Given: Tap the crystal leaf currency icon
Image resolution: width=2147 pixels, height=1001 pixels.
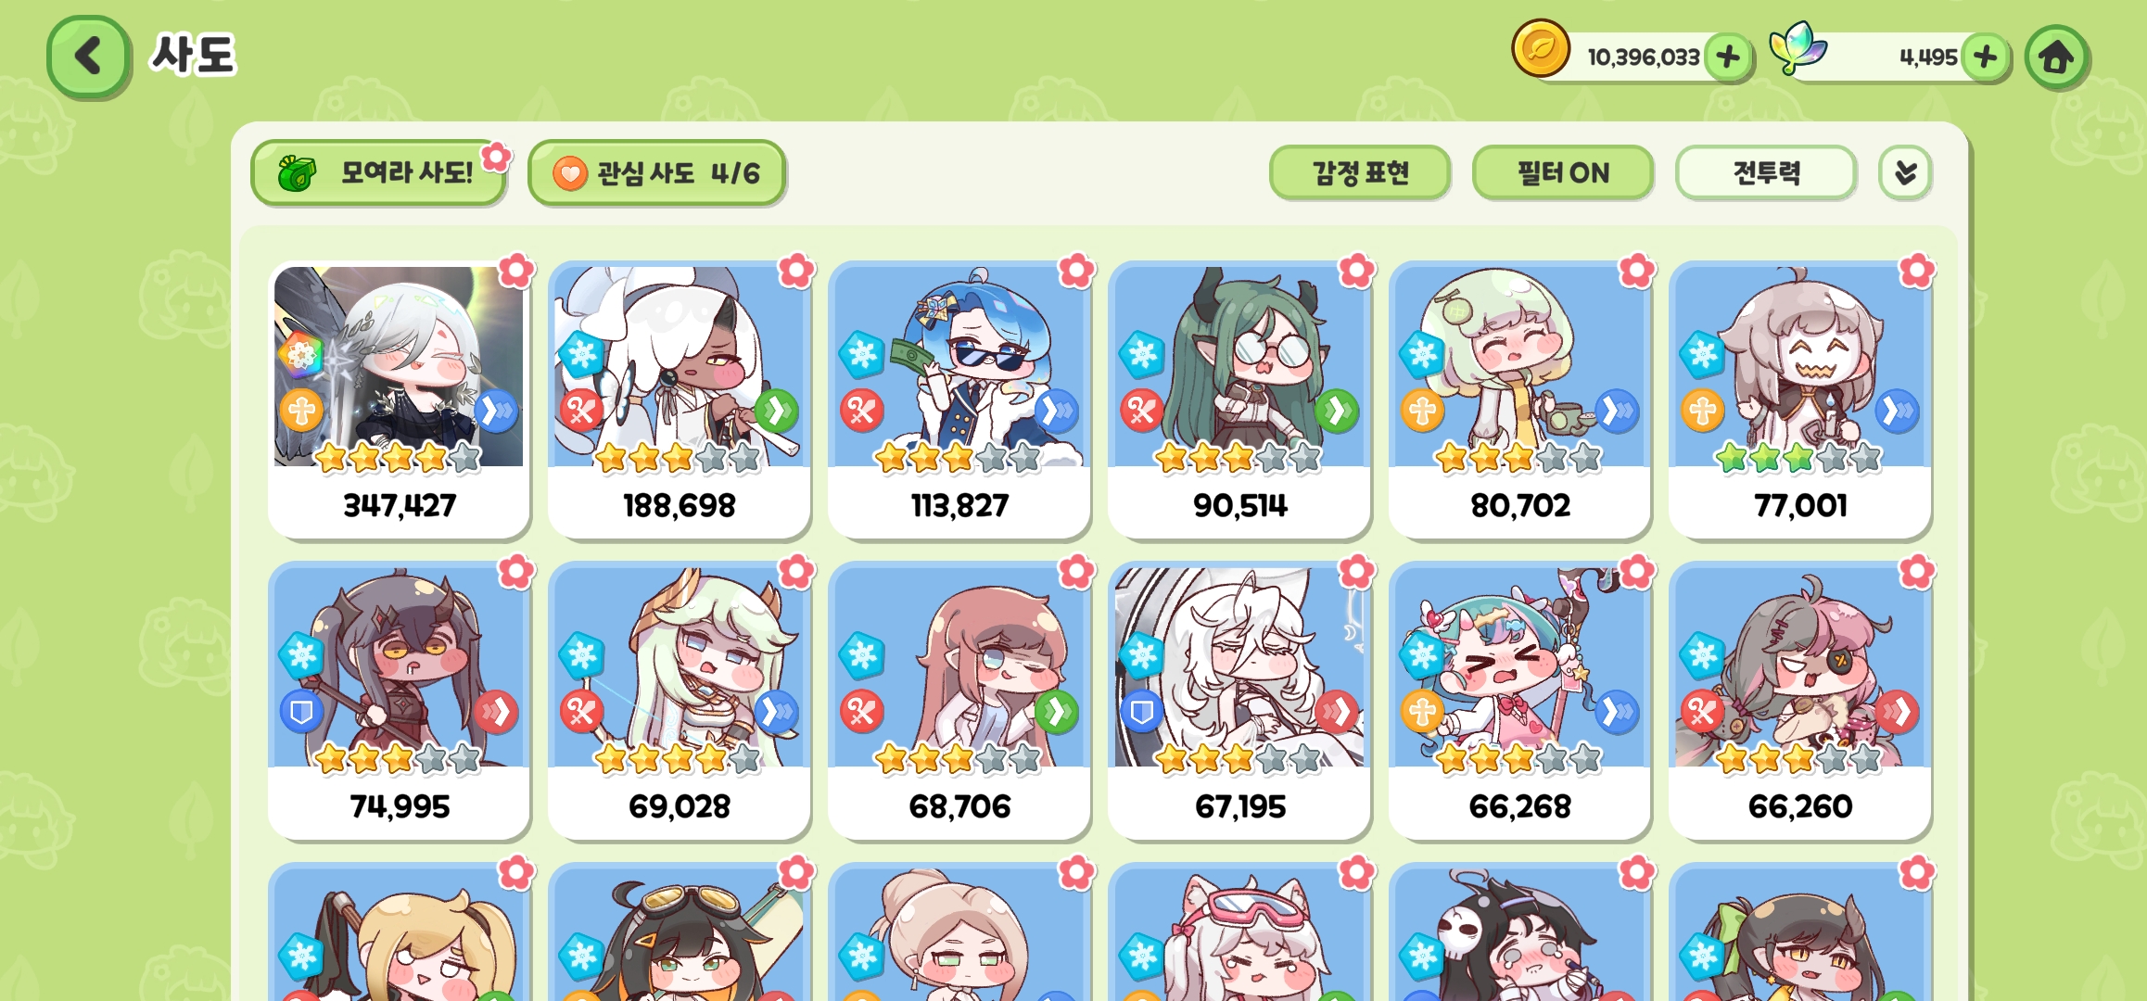Looking at the screenshot, I should pyautogui.click(x=1798, y=48).
